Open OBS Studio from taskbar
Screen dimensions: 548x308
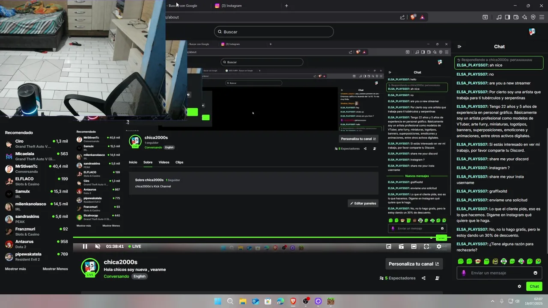tap(306, 301)
